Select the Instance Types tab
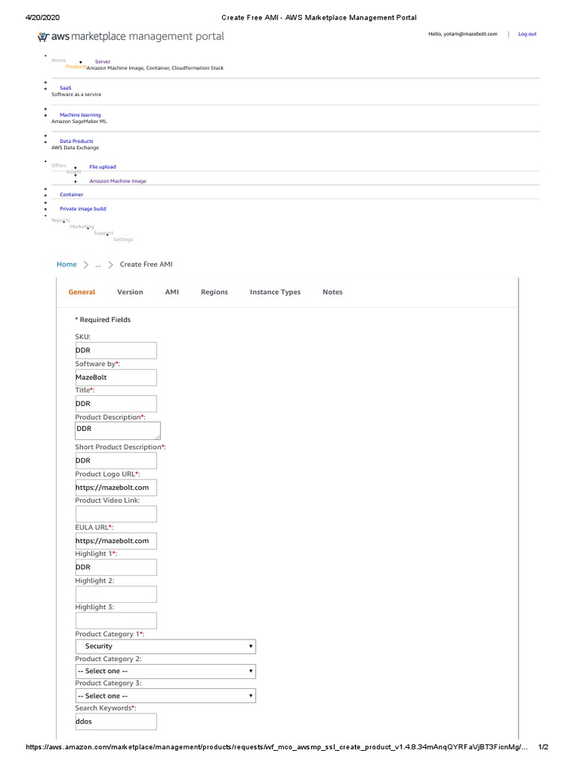574x765 pixels. (x=275, y=292)
